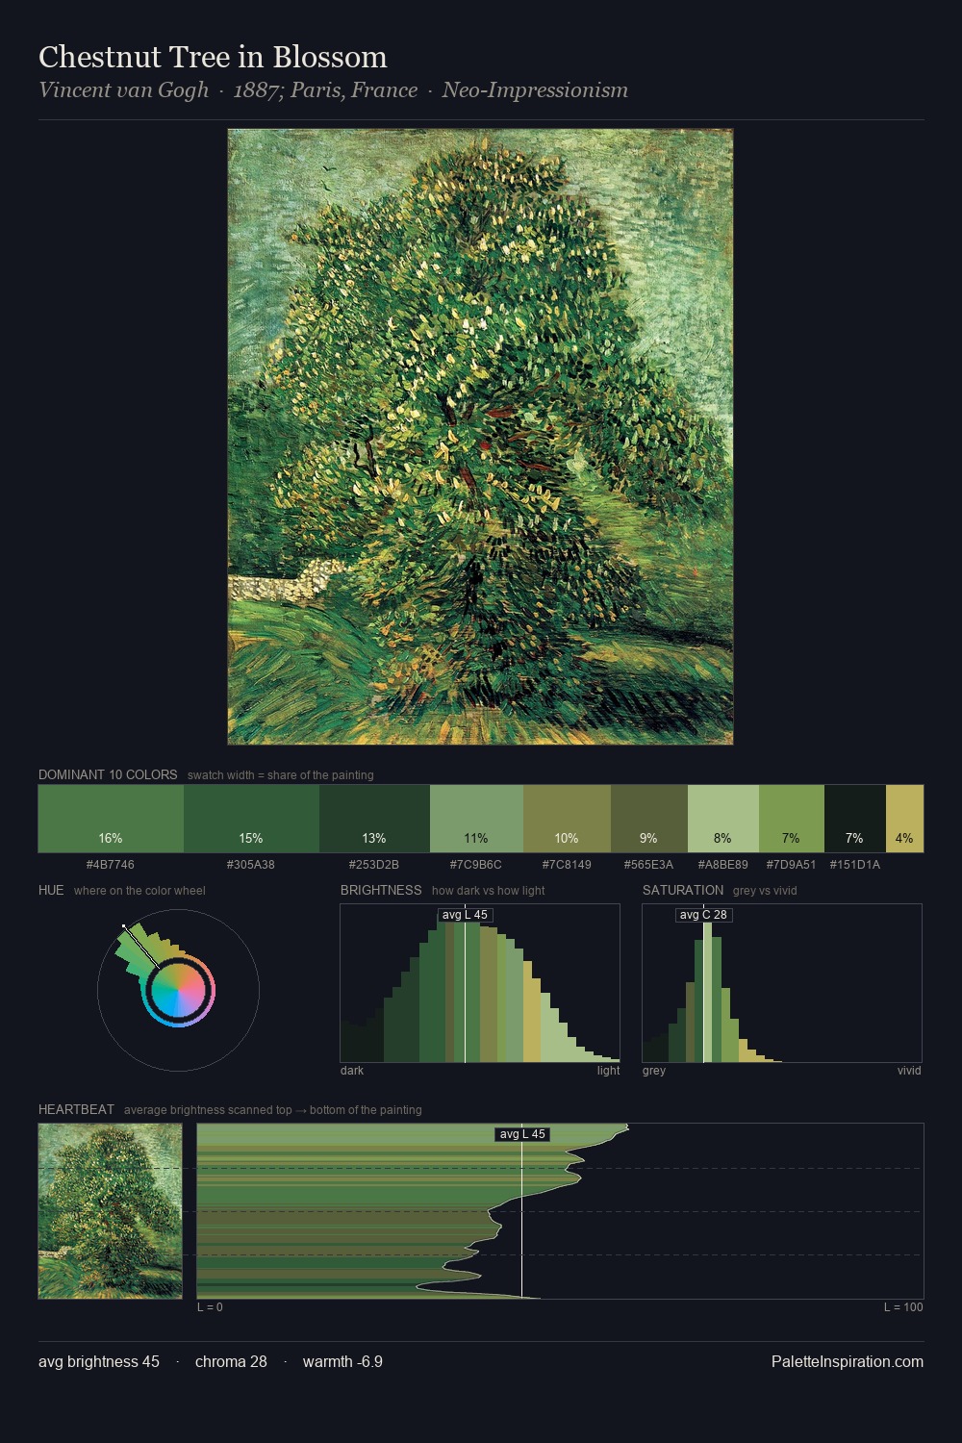Pick the near-black 7% swatch #151D1A
This screenshot has width=962, height=1443.
(855, 819)
